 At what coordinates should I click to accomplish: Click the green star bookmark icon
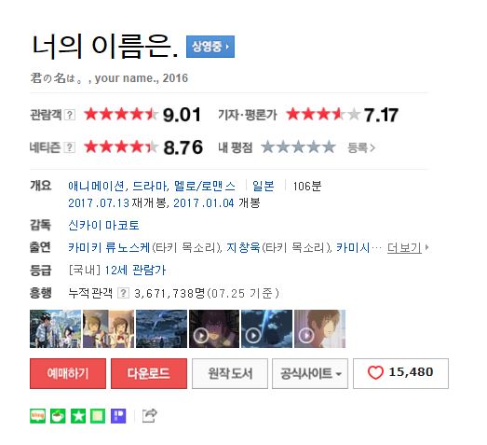[78, 416]
